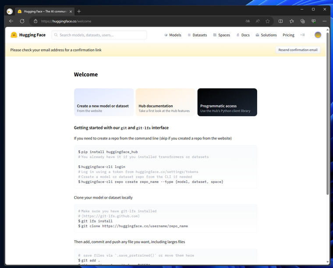The width and height of the screenshot is (333, 268).
Task: Open the Hub documentation card
Action: (x=166, y=102)
